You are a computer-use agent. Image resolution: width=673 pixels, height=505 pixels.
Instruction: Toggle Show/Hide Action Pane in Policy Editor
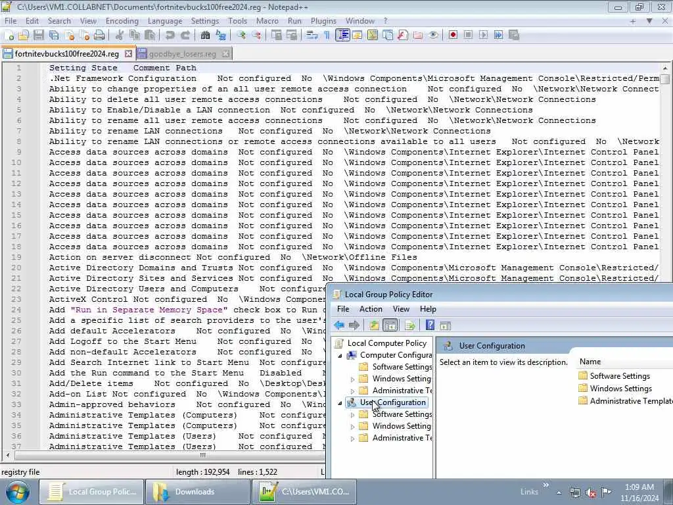coord(446,325)
